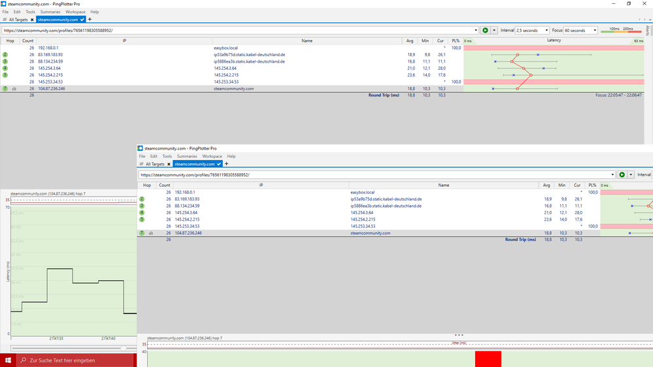Open Edit menu in background window
Image resolution: width=653 pixels, height=367 pixels.
tap(17, 12)
